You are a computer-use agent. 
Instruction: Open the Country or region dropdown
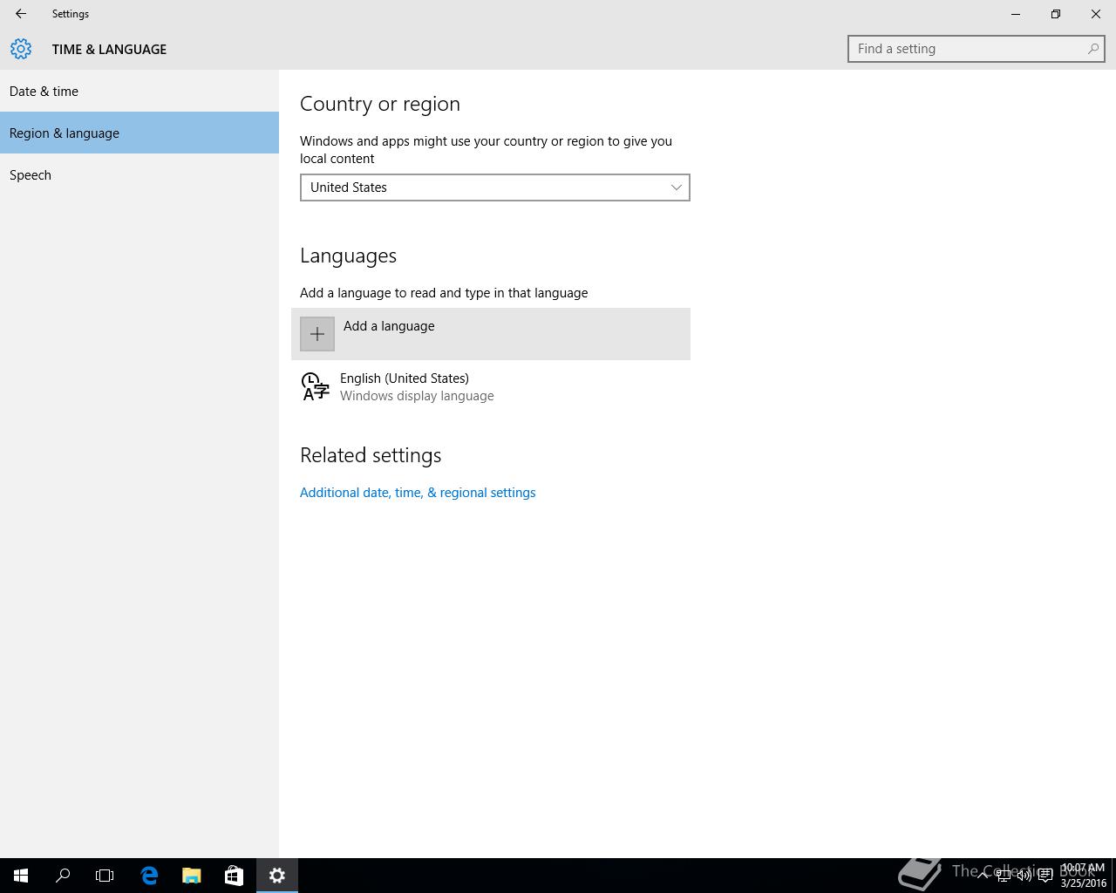tap(495, 187)
